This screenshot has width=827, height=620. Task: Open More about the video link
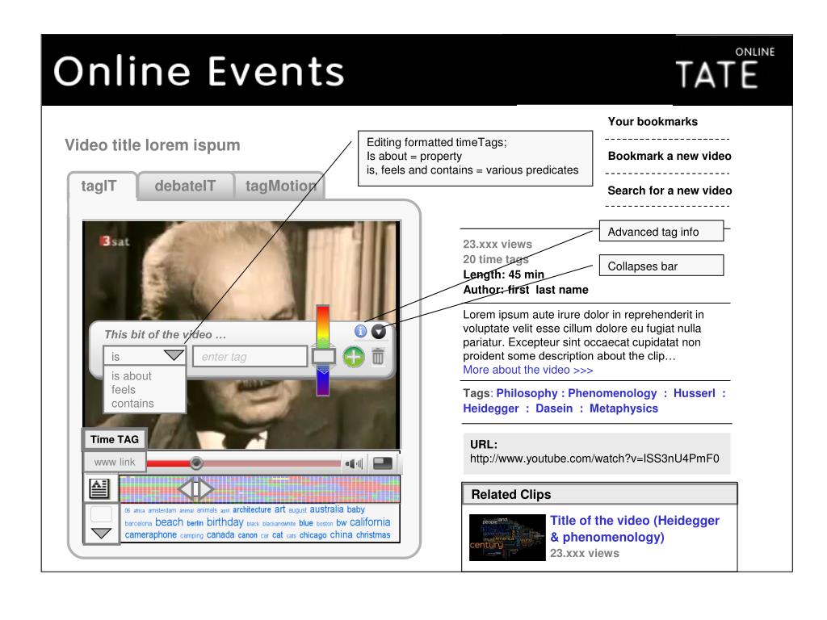pyautogui.click(x=528, y=370)
